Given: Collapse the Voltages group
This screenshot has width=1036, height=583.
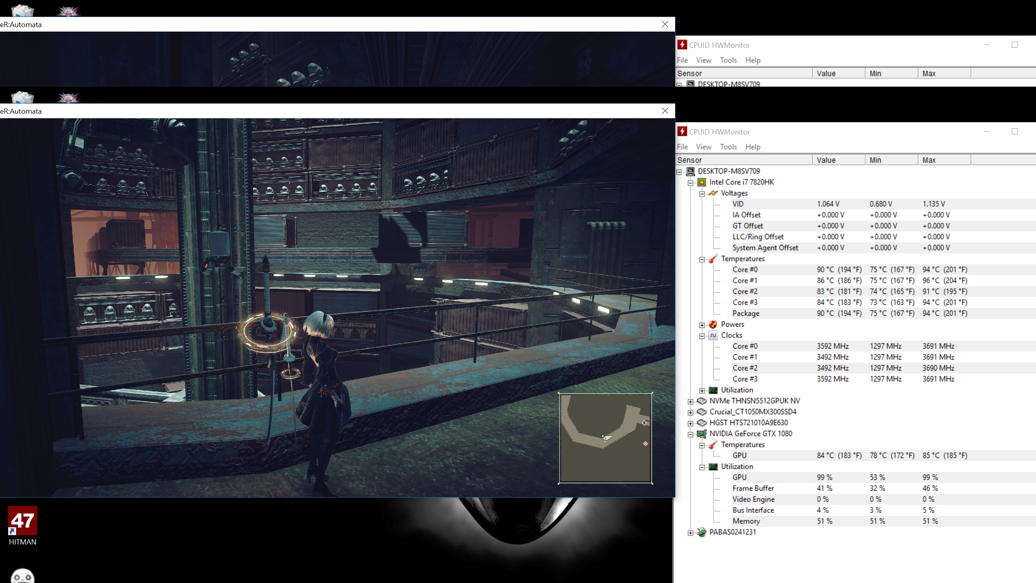Looking at the screenshot, I should (702, 194).
